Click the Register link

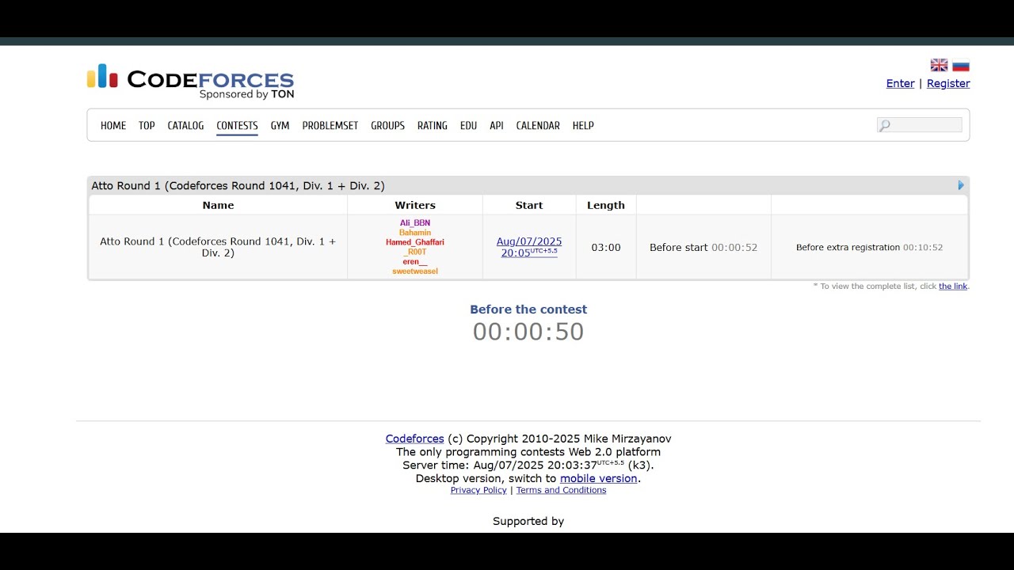(x=948, y=83)
